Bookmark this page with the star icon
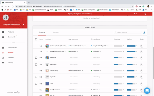 tap(132, 6)
